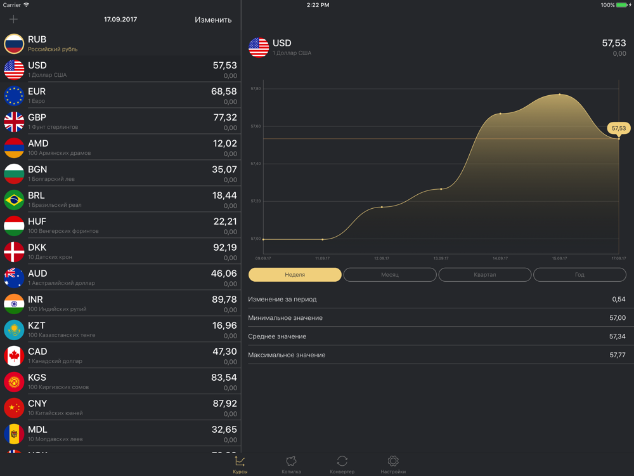Click the Indian flag icon for INR
This screenshot has height=476, width=634.
tap(14, 304)
